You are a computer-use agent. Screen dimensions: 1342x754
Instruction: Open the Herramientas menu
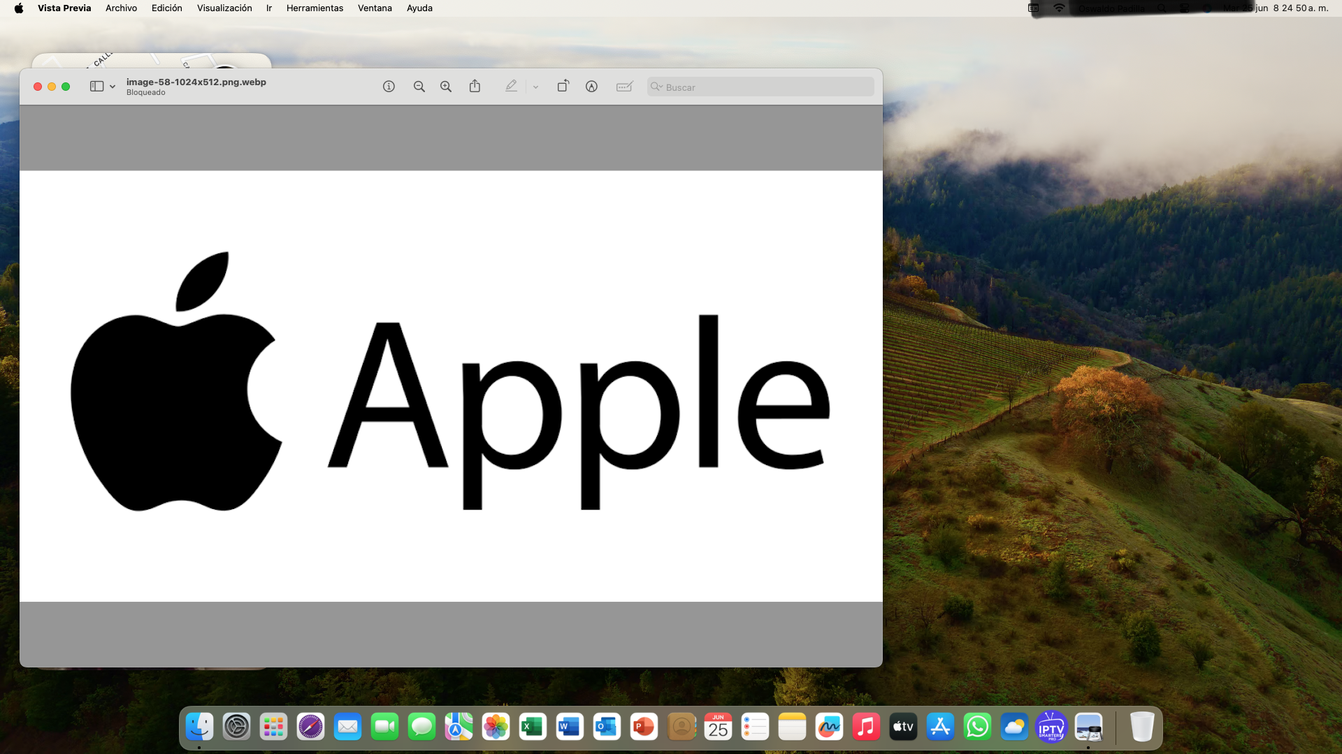tap(315, 8)
